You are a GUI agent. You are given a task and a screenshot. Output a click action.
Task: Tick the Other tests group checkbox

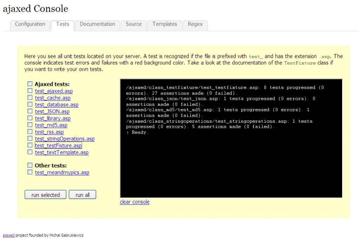coord(30,165)
